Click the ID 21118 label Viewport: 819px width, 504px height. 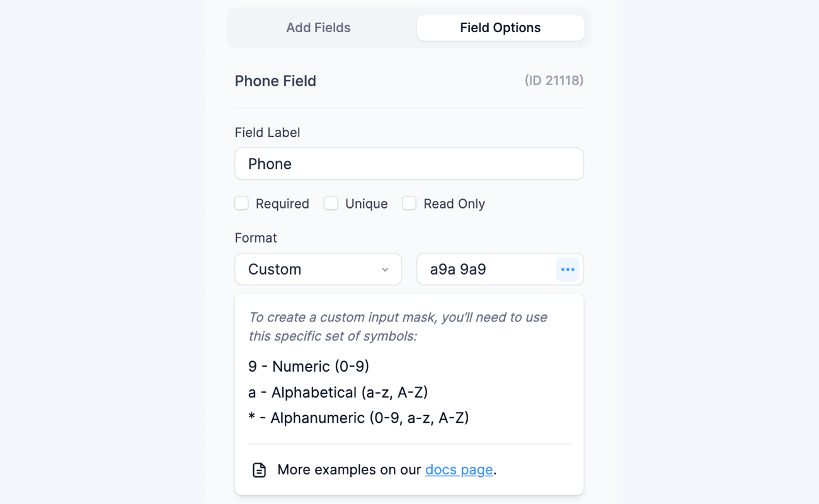[x=554, y=81]
